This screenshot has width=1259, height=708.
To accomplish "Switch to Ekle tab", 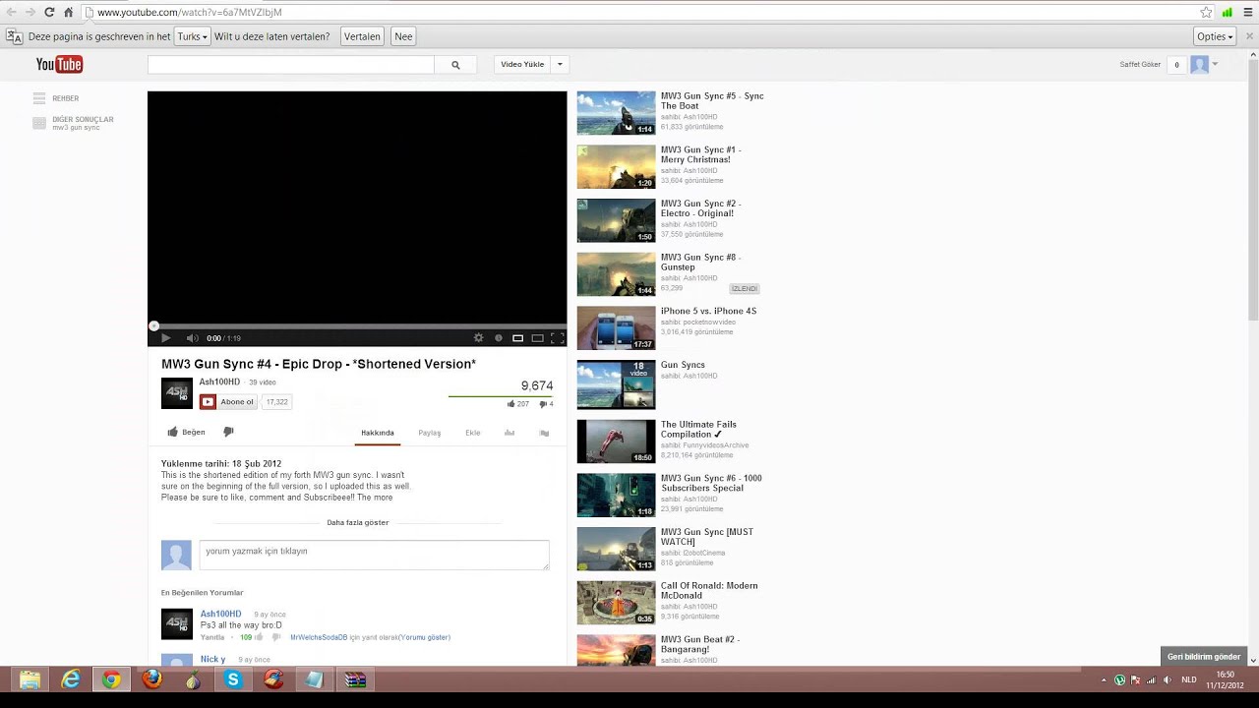I will [x=473, y=433].
